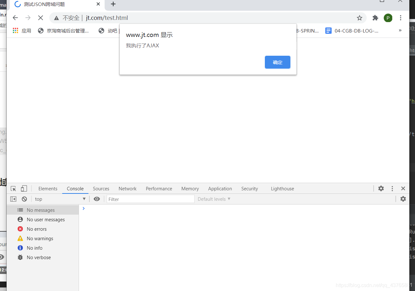This screenshot has width=415, height=291.
Task: Stop loading the page with the X icon
Action: [40, 18]
